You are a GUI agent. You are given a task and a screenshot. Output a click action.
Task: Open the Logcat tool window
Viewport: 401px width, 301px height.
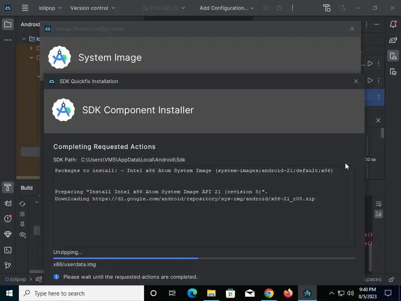click(8, 203)
